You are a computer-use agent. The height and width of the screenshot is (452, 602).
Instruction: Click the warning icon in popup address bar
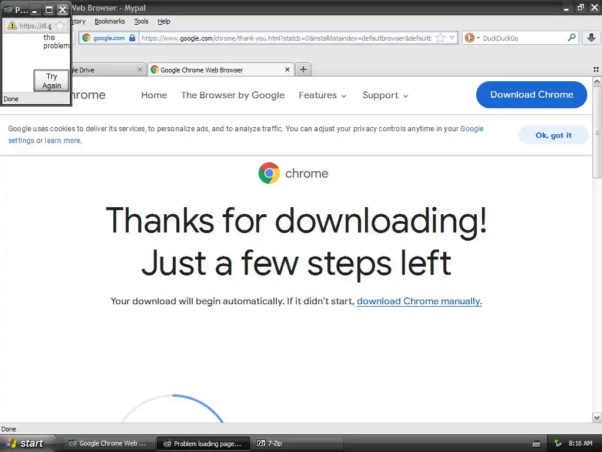pos(12,25)
